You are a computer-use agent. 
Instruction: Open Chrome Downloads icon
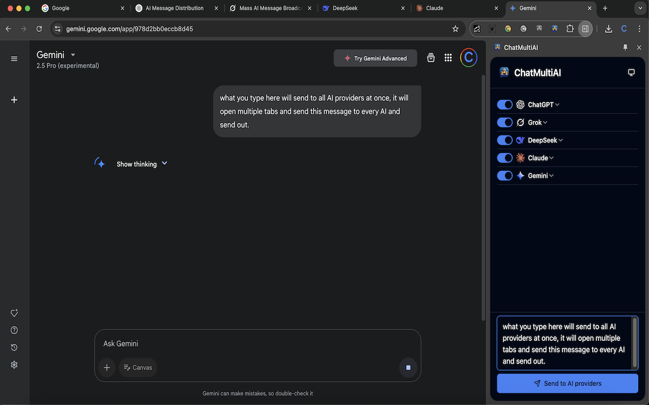608,29
